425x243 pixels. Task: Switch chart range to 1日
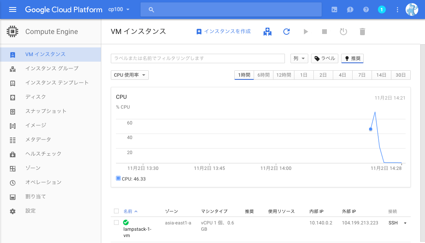pyautogui.click(x=304, y=74)
